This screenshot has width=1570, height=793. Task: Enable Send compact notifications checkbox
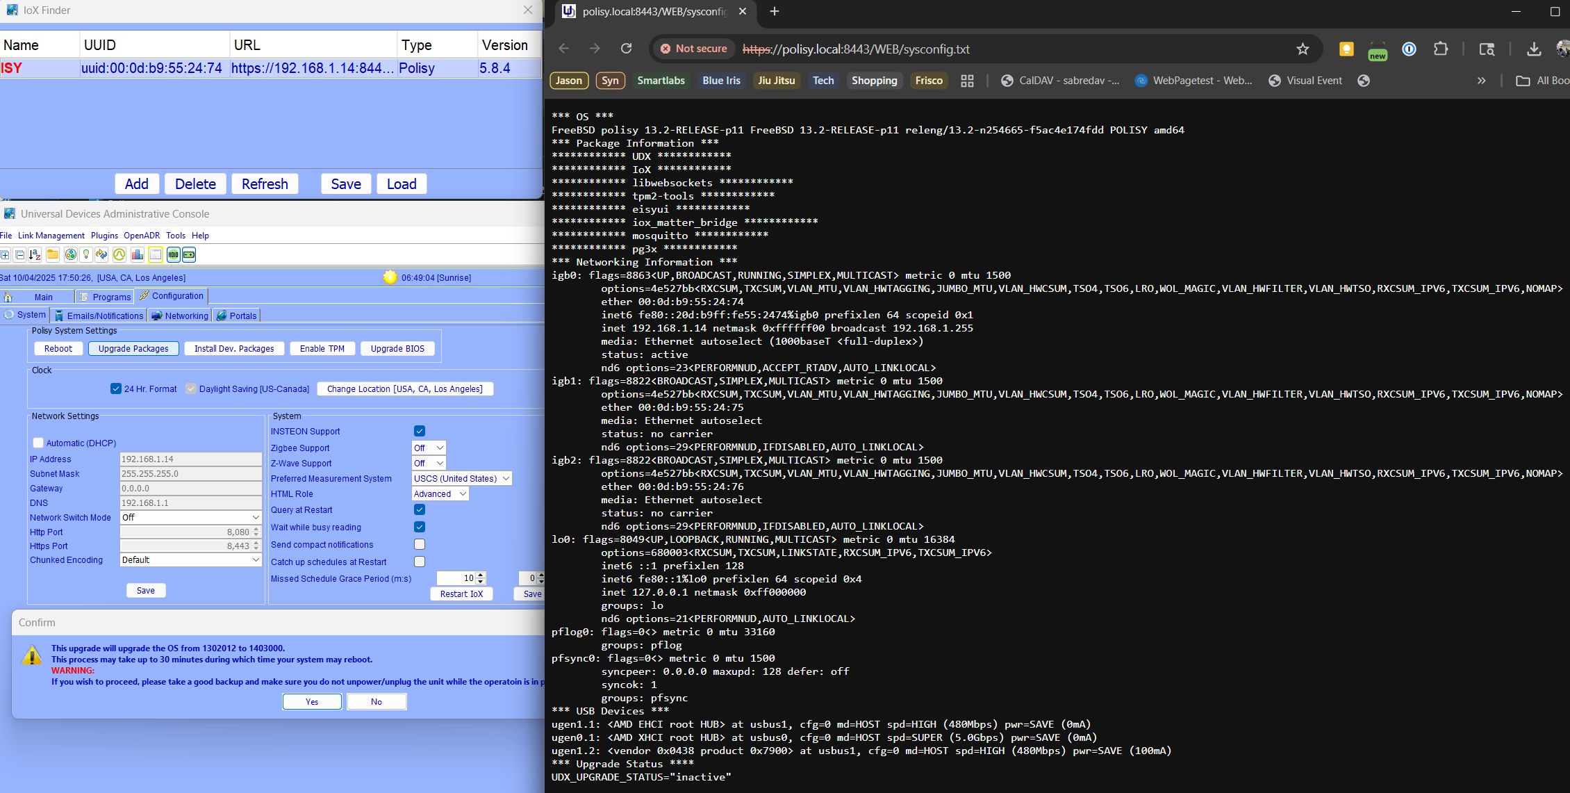(x=420, y=544)
